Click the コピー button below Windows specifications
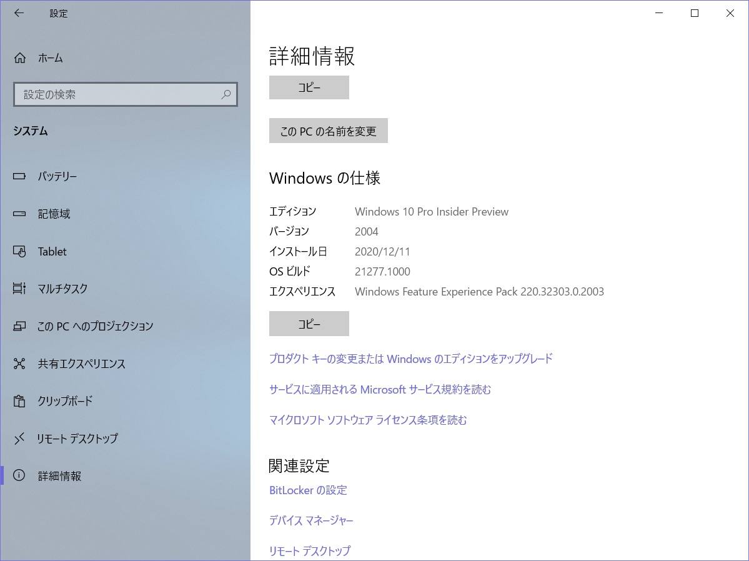749x561 pixels. (309, 324)
